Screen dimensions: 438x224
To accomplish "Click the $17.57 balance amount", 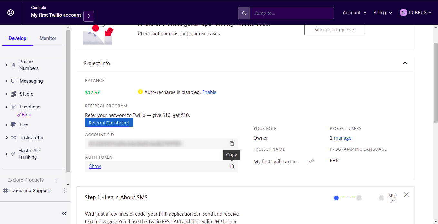I will [93, 93].
